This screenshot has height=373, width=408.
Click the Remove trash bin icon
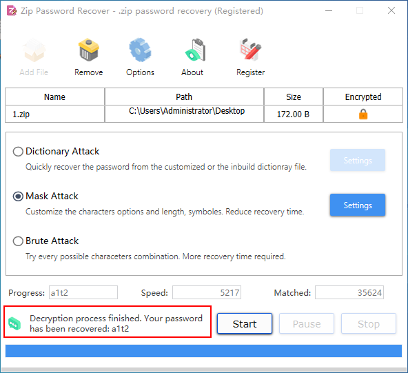pos(89,50)
